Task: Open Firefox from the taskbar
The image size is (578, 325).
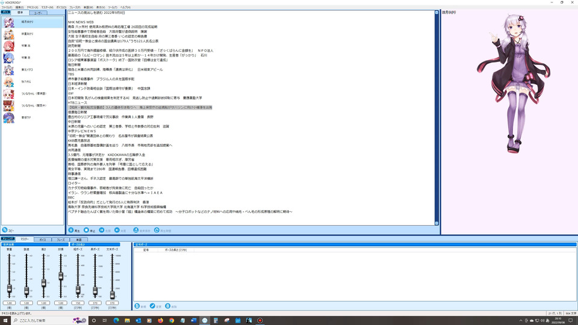Action: [x=160, y=320]
